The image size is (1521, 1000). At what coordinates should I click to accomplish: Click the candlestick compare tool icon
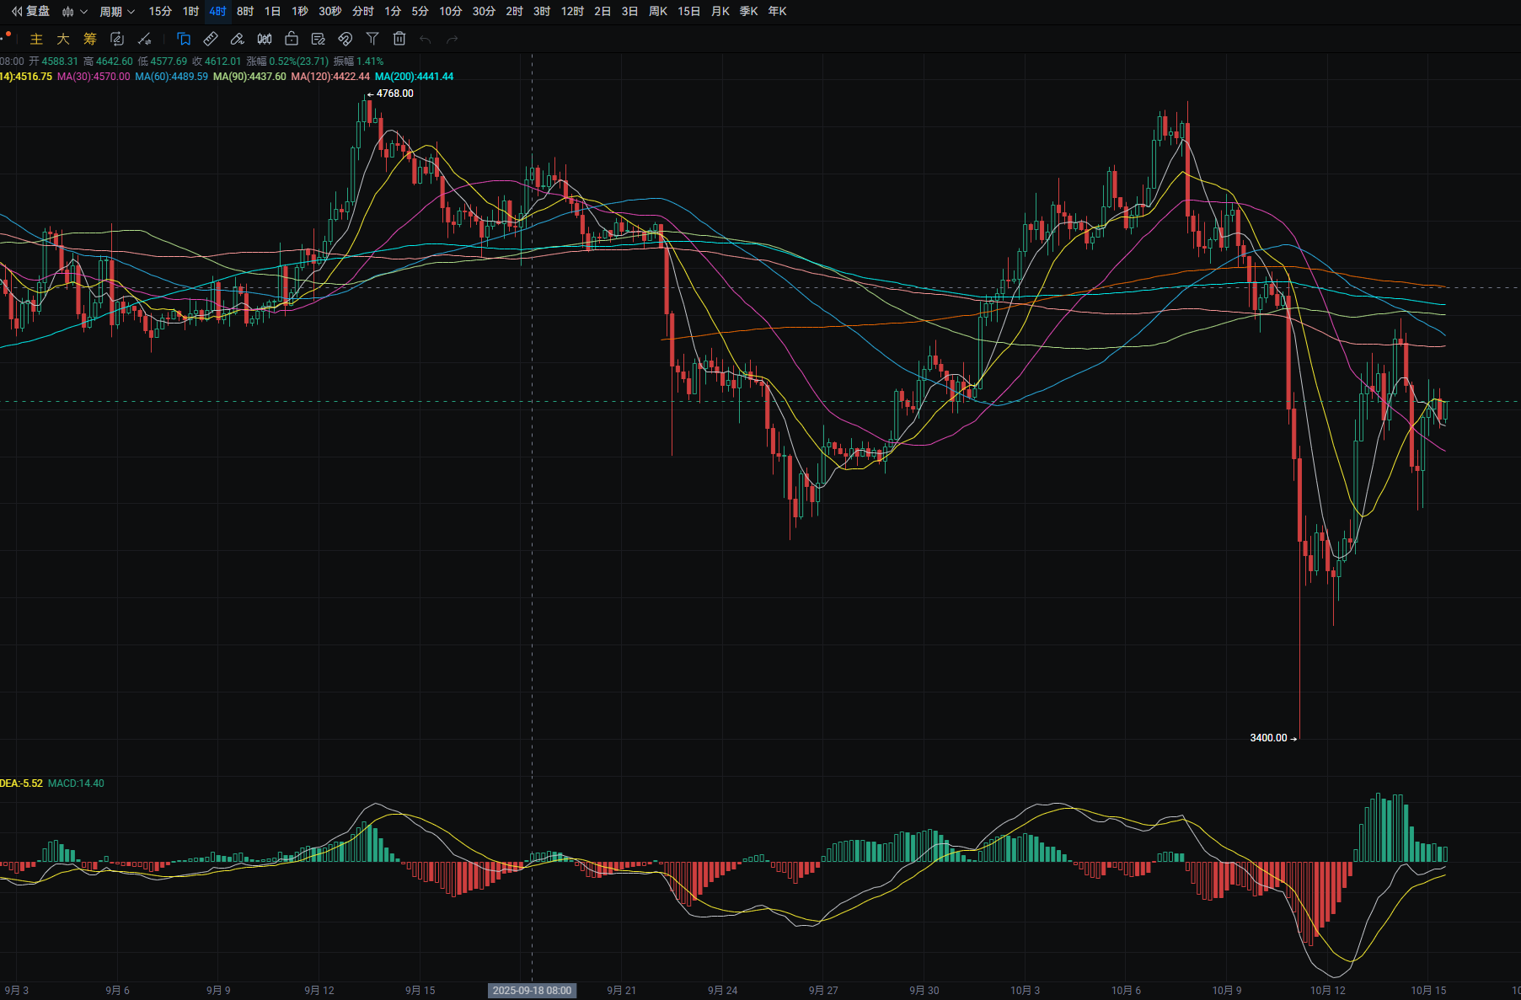[x=265, y=39]
